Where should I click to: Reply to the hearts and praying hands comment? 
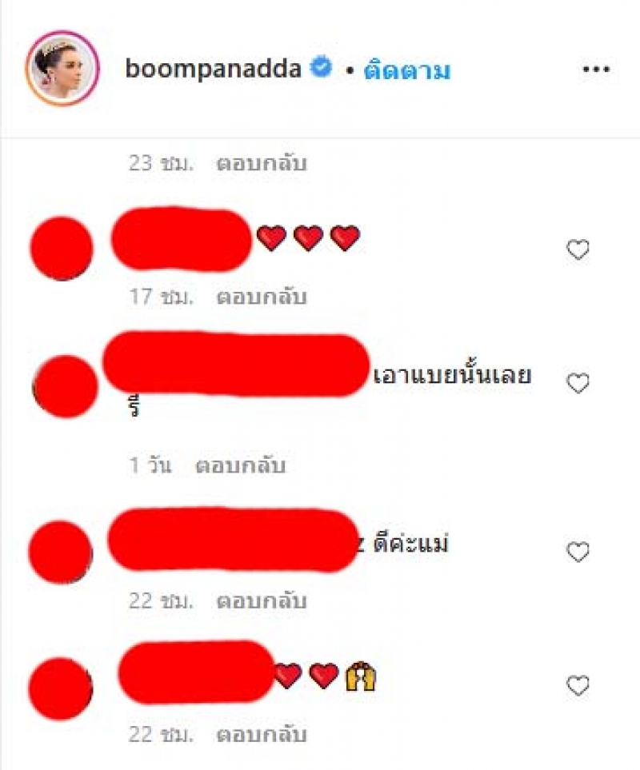pos(262,734)
